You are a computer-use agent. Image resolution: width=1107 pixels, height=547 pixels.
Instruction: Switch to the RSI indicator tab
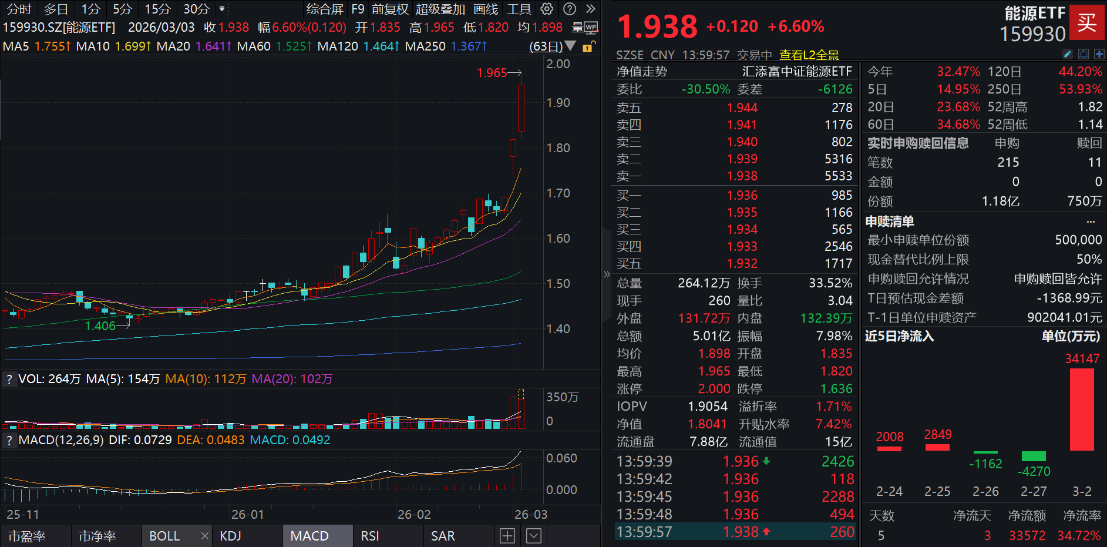[370, 535]
